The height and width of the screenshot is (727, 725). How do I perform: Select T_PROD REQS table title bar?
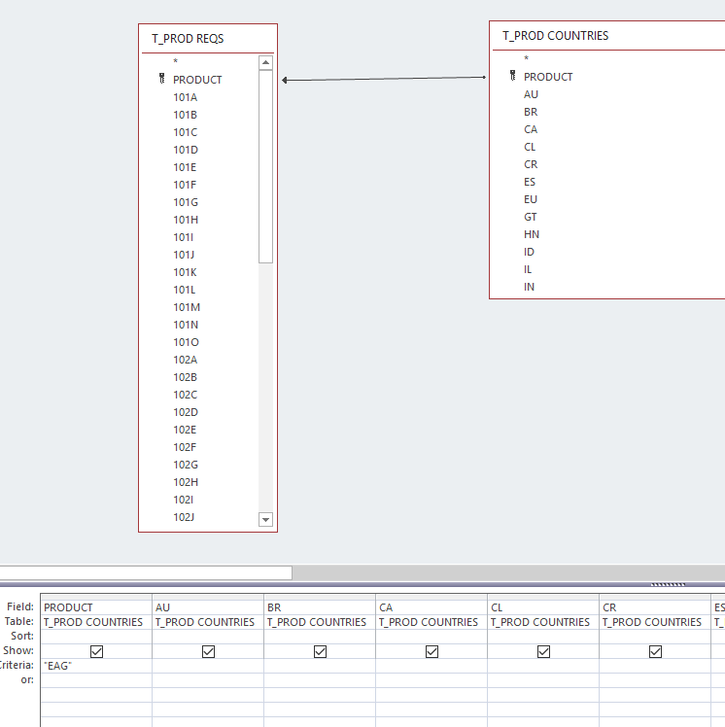click(x=208, y=39)
